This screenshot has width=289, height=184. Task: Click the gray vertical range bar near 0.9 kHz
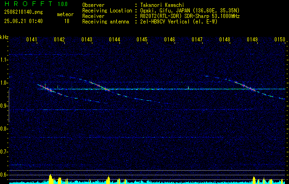point(9,106)
